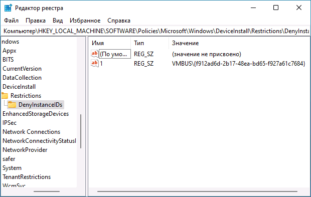Select the value named 1
This screenshot has width=311, height=197.
[x=101, y=64]
